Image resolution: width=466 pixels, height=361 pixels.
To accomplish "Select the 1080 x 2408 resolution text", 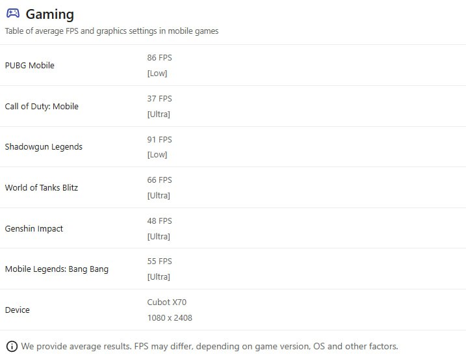I will point(170,318).
